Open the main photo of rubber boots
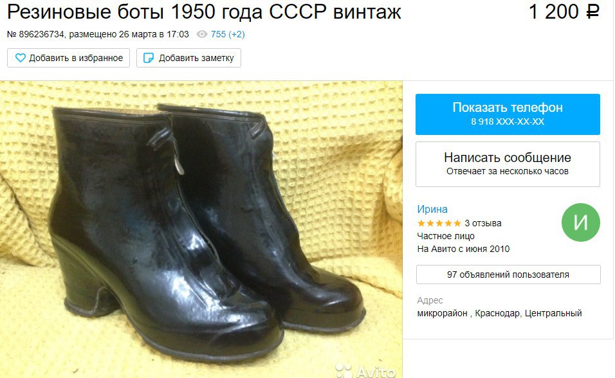This screenshot has width=615, height=378. [201, 230]
